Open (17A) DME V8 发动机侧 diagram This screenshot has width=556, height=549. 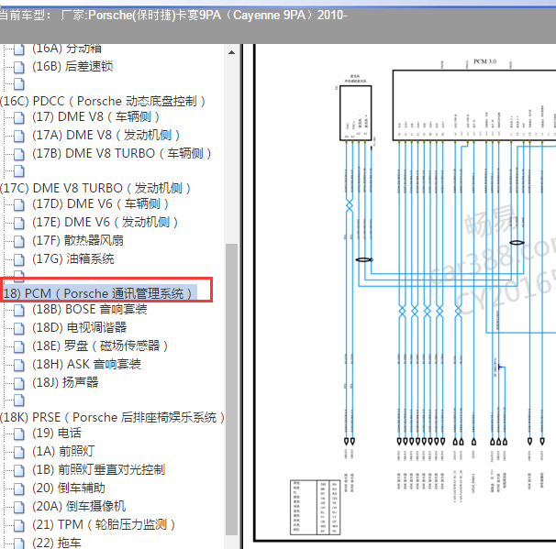[x=106, y=135]
